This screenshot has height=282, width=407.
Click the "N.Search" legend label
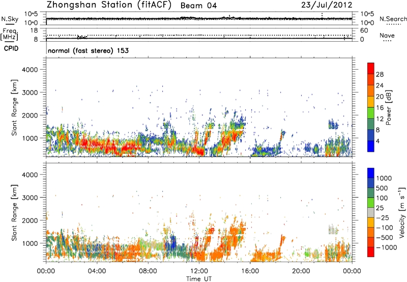[x=393, y=19]
